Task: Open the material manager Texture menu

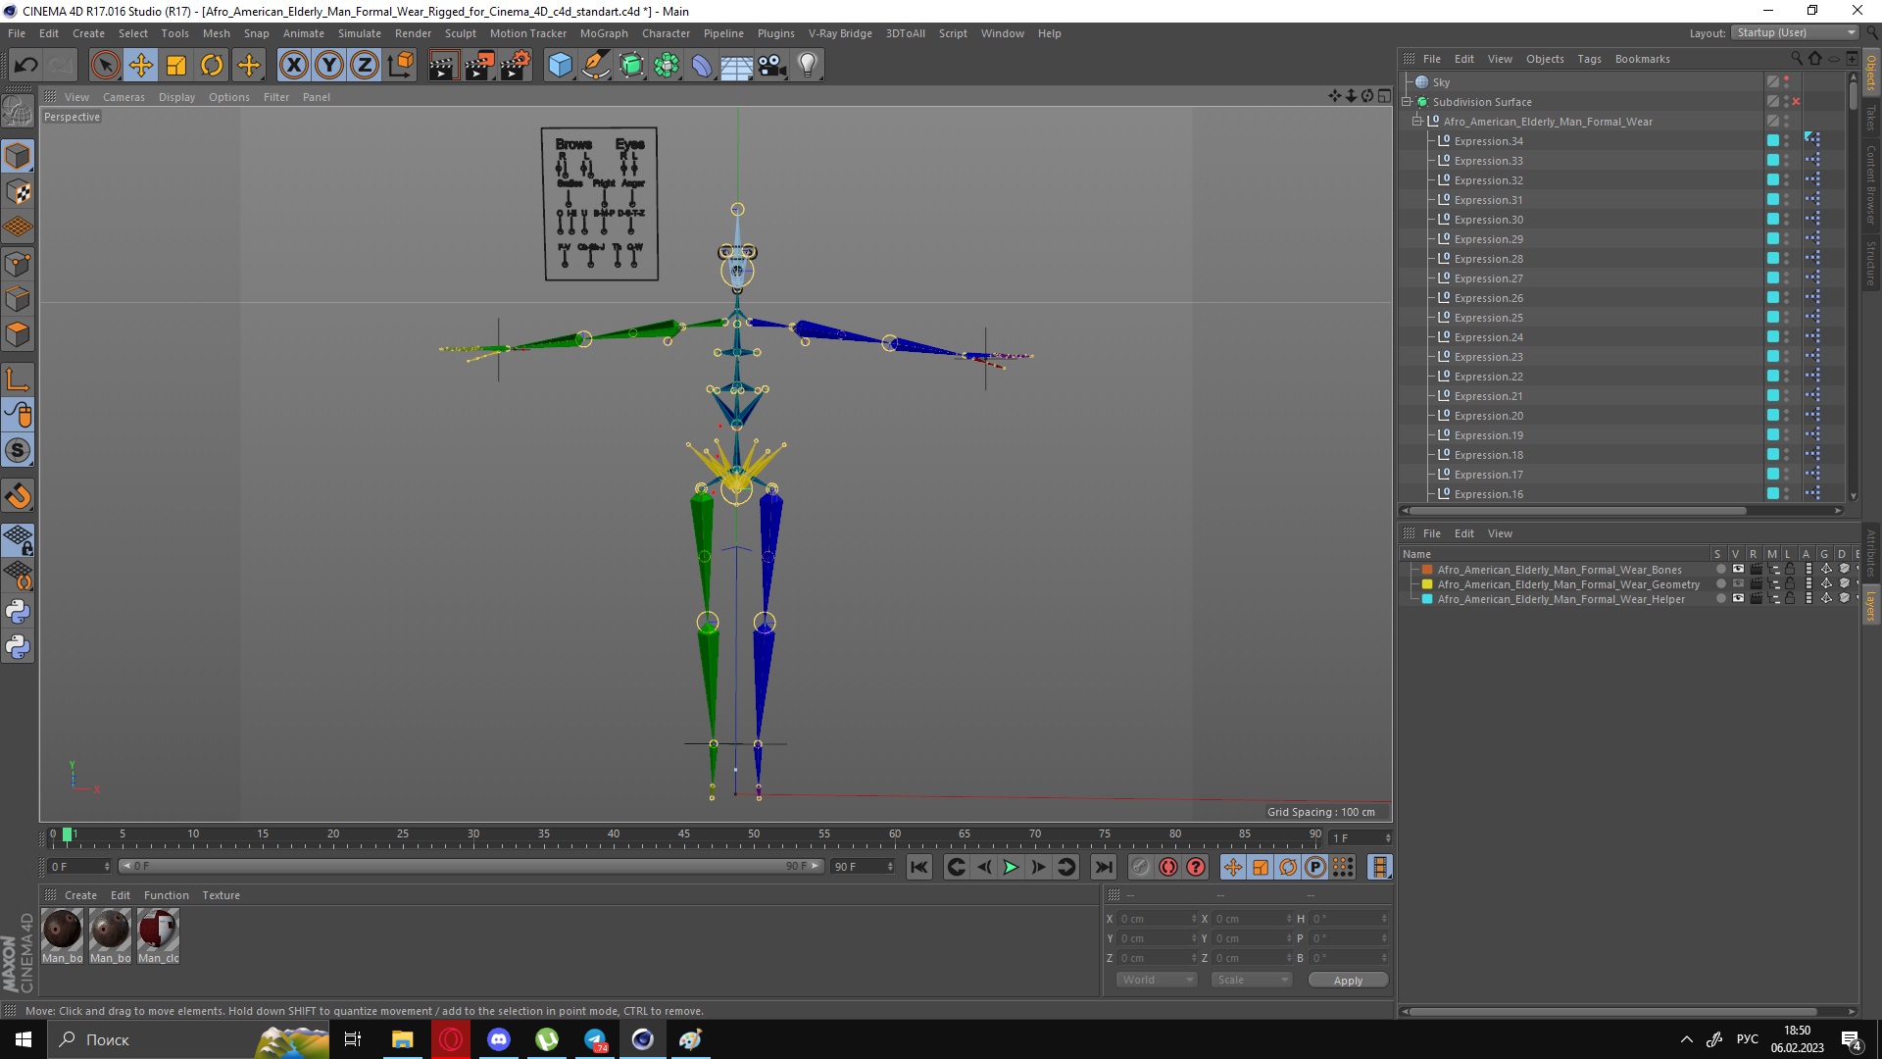Action: click(x=221, y=895)
